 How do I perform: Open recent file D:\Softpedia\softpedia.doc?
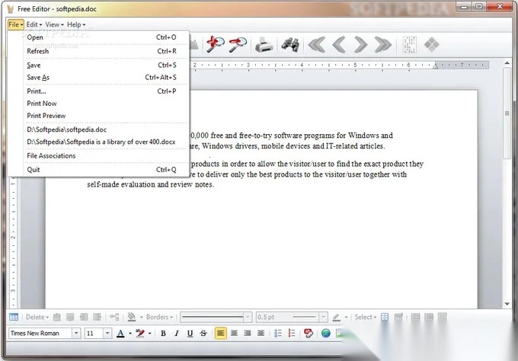(67, 129)
